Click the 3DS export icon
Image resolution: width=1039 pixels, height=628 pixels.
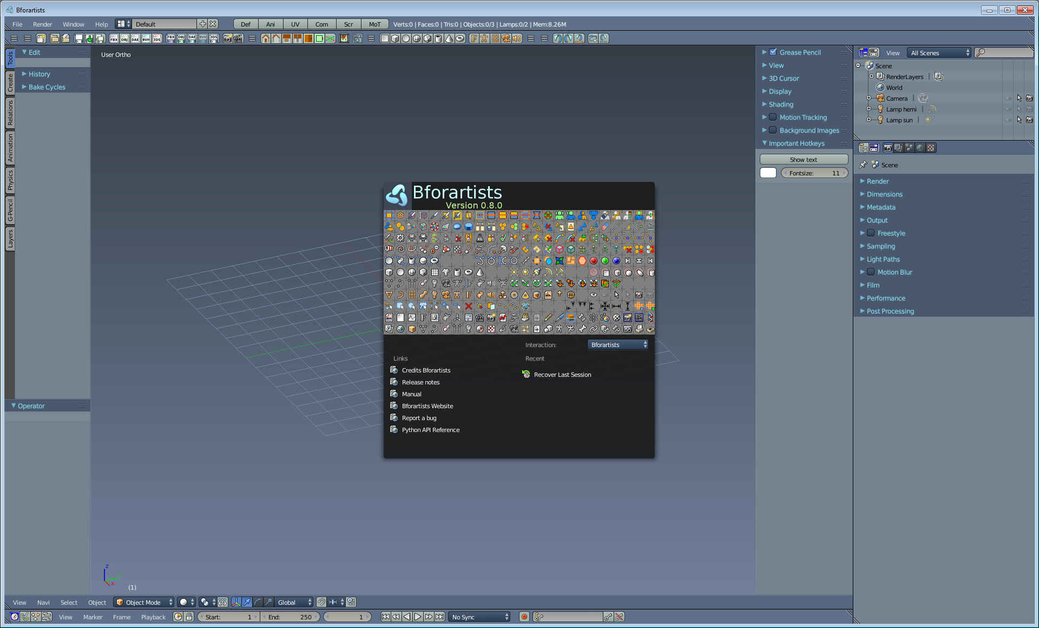click(214, 38)
